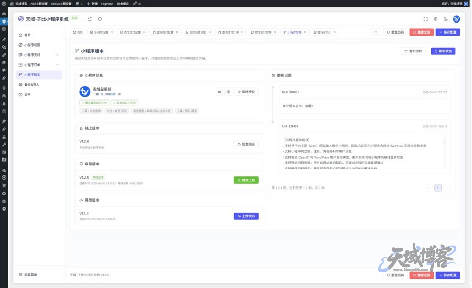The image size is (472, 288).
Task: Click 保存配置 in the bottom footer
Action: coord(448,275)
